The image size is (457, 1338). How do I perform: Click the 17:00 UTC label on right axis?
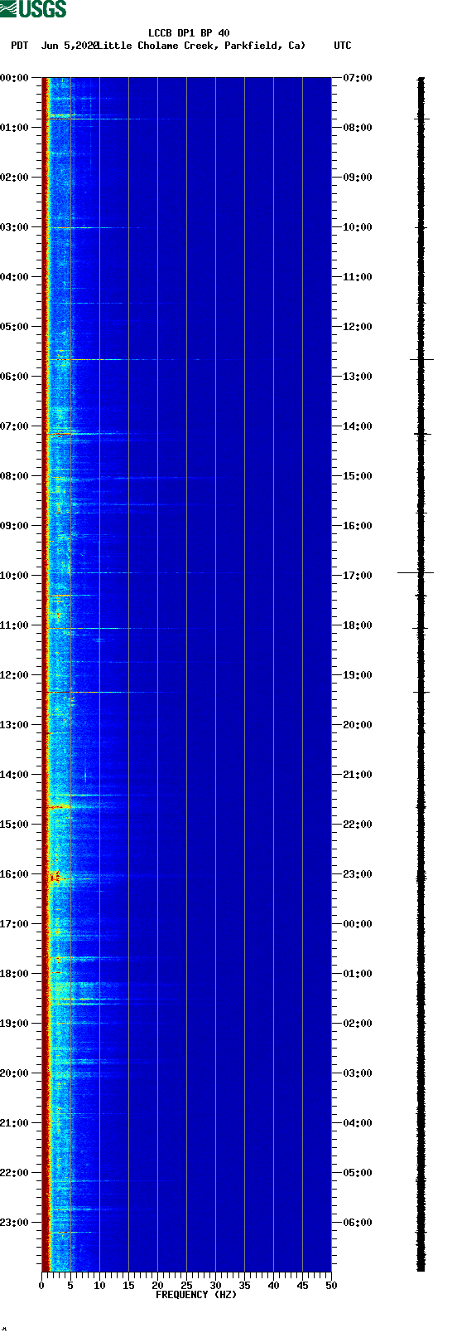point(358,576)
